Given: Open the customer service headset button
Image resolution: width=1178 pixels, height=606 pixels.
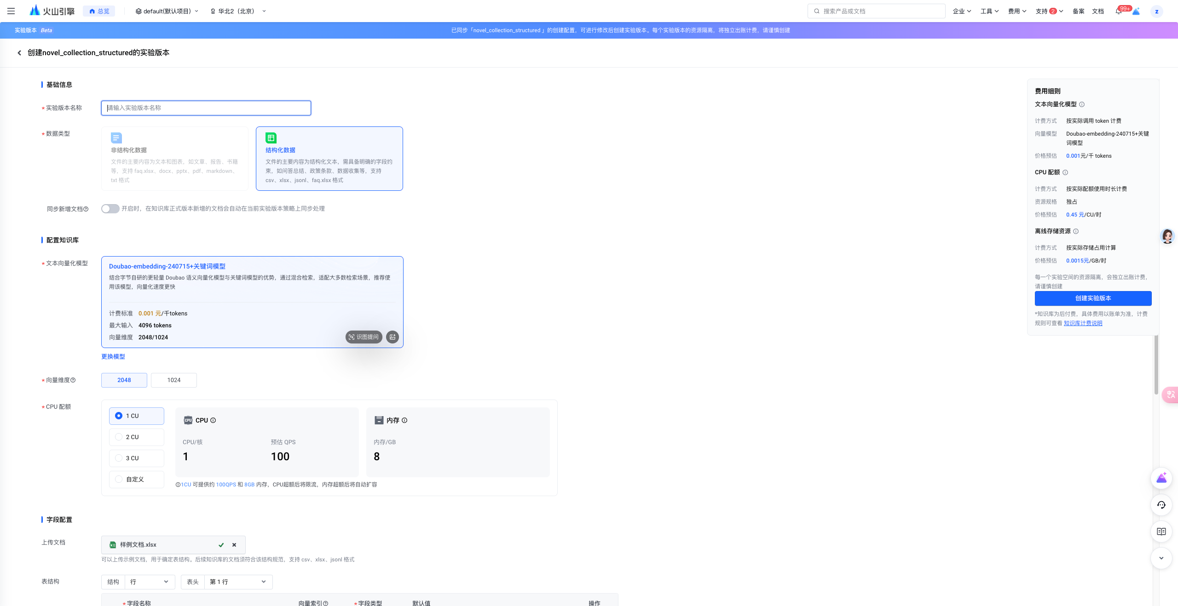Looking at the screenshot, I should point(1161,505).
